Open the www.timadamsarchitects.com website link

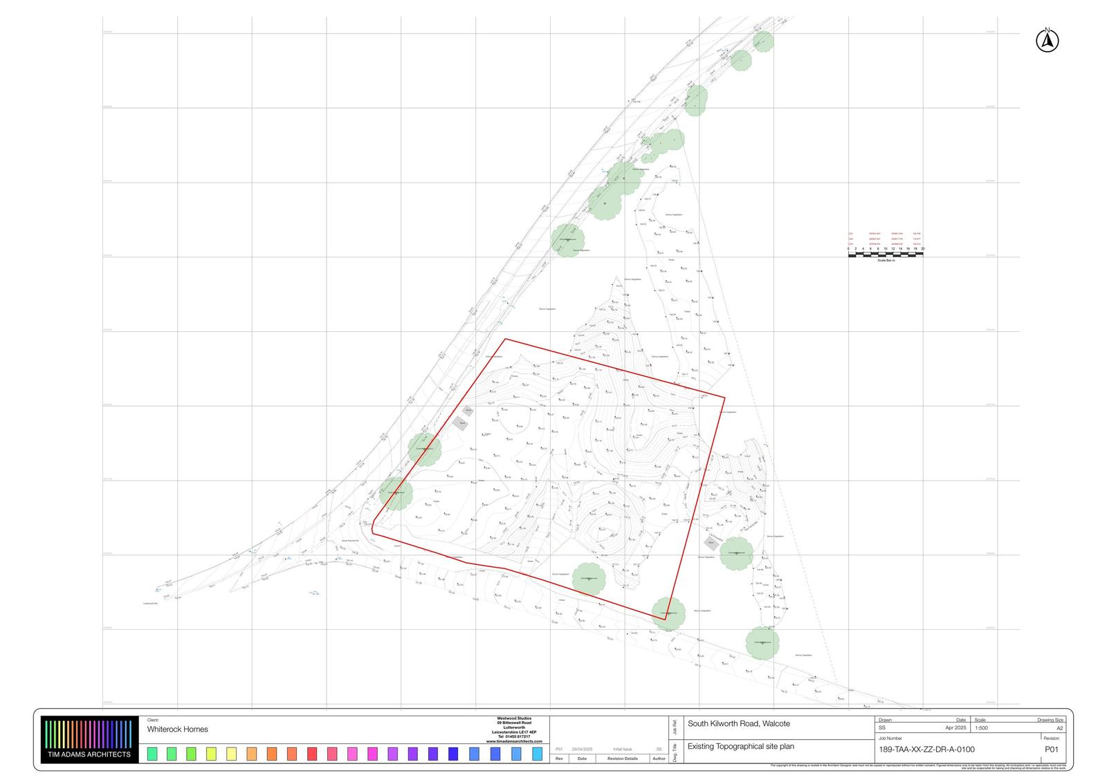tap(514, 741)
